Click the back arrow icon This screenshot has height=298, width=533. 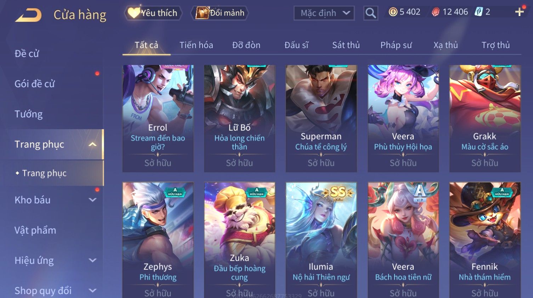[x=28, y=15]
